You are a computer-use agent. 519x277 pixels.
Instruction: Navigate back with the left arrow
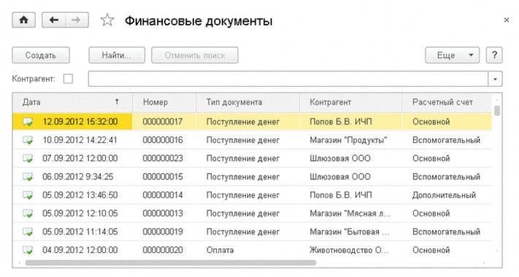pyautogui.click(x=53, y=20)
